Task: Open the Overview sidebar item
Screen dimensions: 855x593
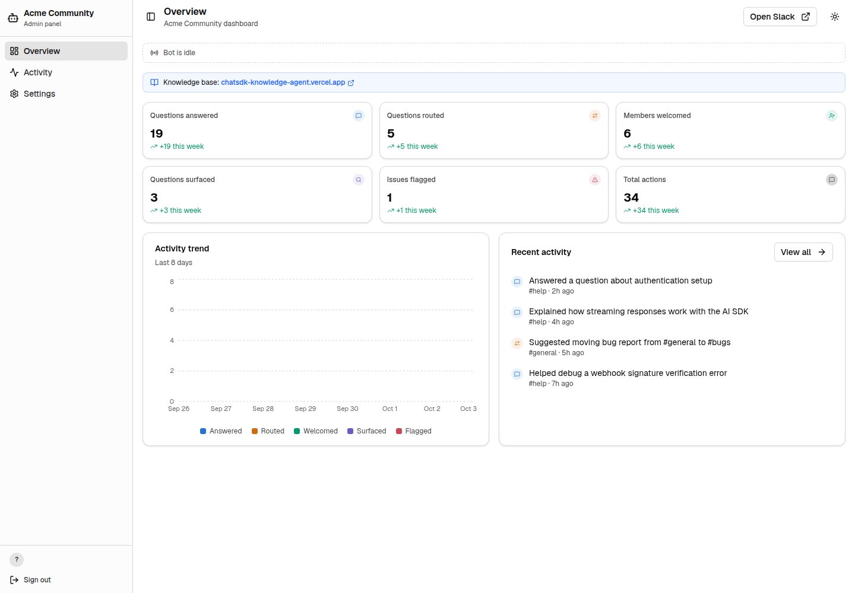Action: 66,51
